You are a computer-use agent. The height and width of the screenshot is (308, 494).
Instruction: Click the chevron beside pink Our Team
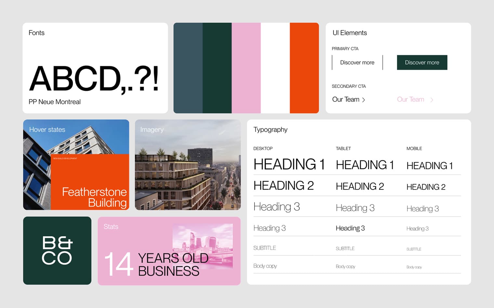click(x=432, y=100)
